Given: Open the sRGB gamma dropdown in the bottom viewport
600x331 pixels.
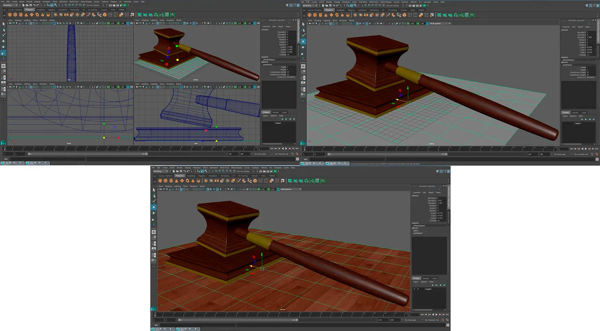Looking at the screenshot, I should pos(289,189).
